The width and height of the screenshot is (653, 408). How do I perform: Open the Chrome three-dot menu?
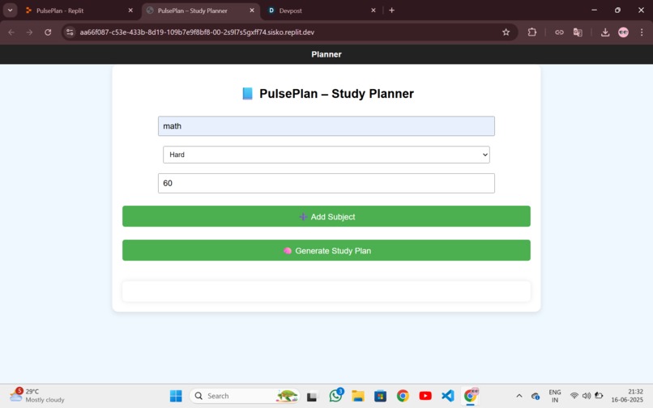tap(642, 32)
